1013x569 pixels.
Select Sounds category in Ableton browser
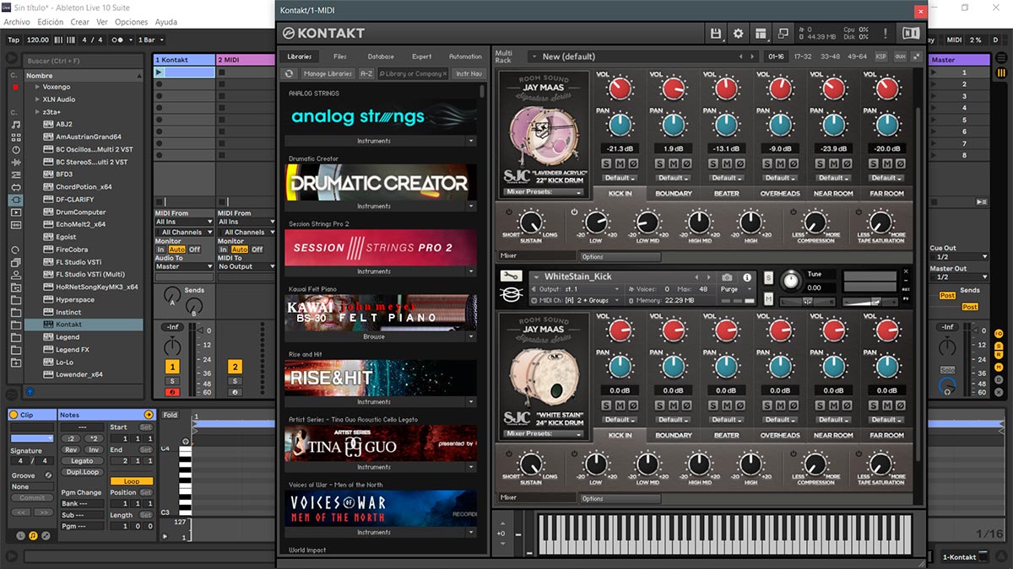point(16,125)
